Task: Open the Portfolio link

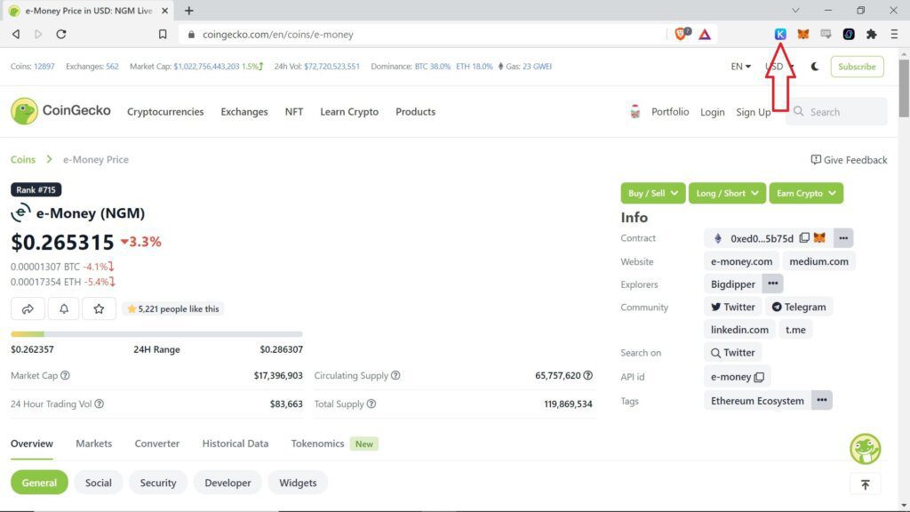Action: [x=670, y=111]
